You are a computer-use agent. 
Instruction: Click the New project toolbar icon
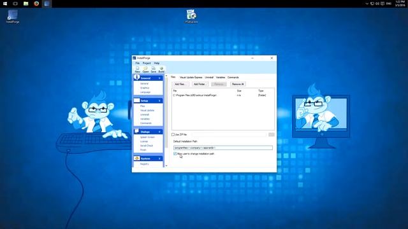(x=138, y=69)
